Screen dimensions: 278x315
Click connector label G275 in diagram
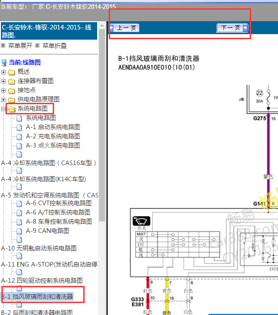pos(259,119)
